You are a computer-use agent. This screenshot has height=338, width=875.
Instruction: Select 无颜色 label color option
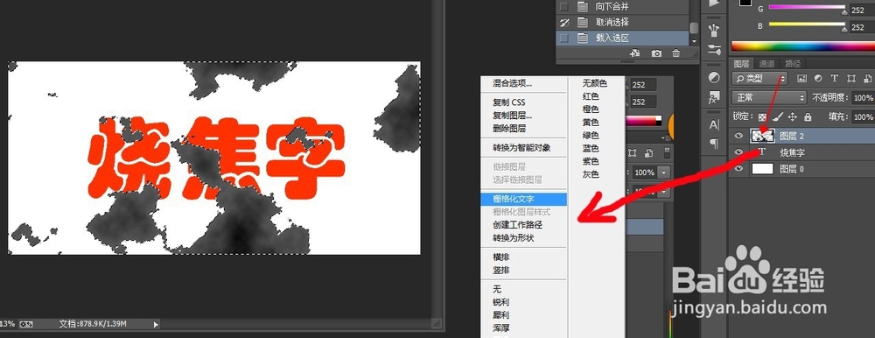point(595,83)
